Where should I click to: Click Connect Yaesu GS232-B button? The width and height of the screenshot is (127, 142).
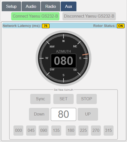point(35,16)
